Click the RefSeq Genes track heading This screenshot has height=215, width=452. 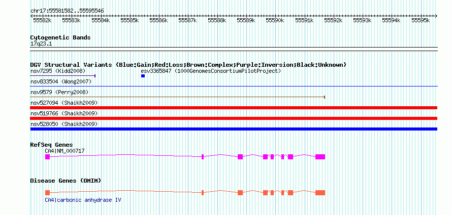click(52, 145)
